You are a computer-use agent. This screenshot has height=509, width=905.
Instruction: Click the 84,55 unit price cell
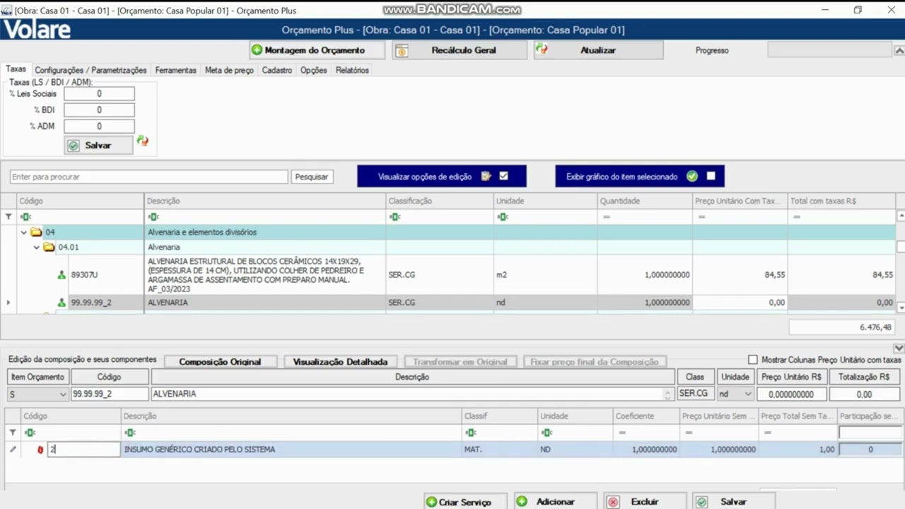click(x=740, y=275)
